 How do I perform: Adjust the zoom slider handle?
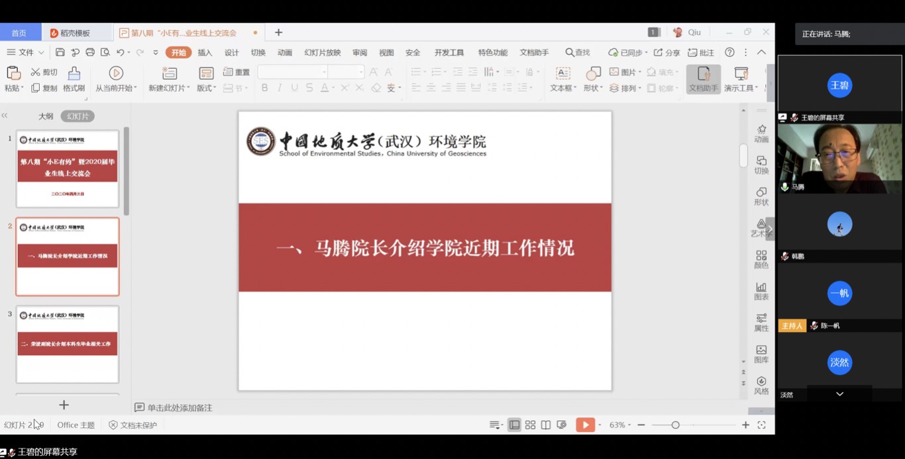click(x=675, y=425)
